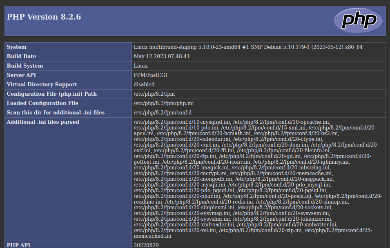Select the PHP API label
390x250 pixels.
19,245
